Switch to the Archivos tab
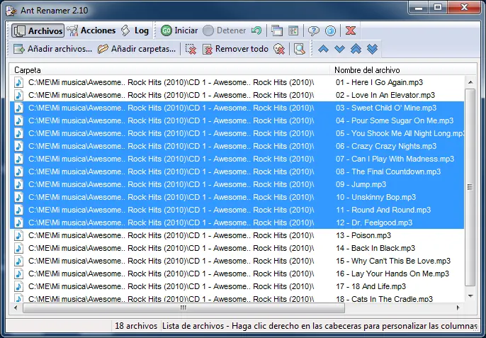486x338 pixels. tap(38, 31)
